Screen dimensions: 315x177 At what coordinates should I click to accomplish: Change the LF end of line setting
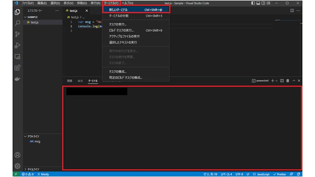pyautogui.click(x=248, y=174)
